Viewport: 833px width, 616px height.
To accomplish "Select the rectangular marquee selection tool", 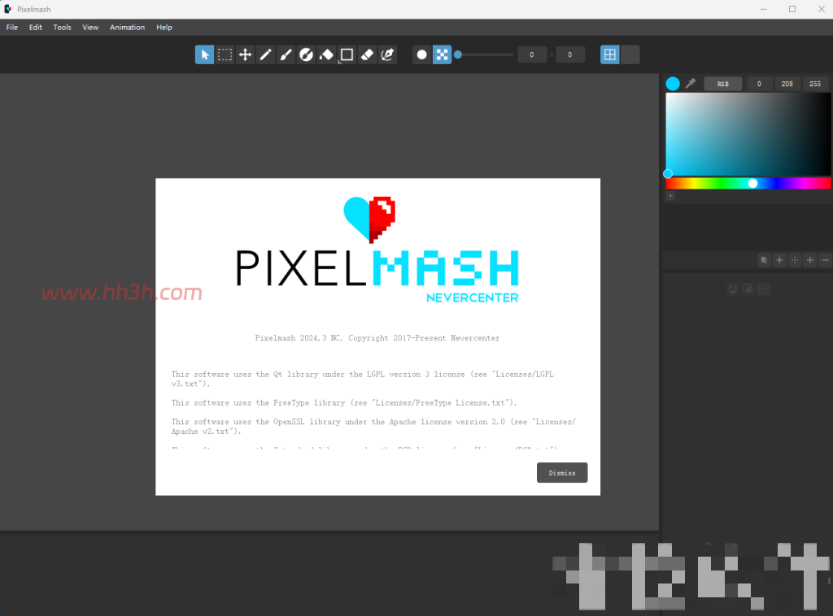I will [225, 54].
